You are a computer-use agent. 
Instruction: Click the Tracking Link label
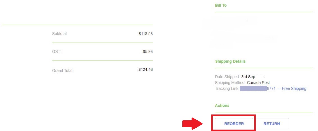[227, 88]
